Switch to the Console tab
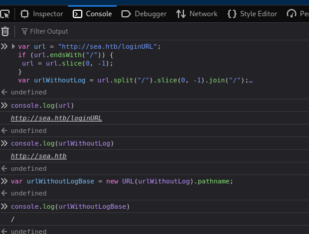309x234 pixels. click(x=93, y=14)
